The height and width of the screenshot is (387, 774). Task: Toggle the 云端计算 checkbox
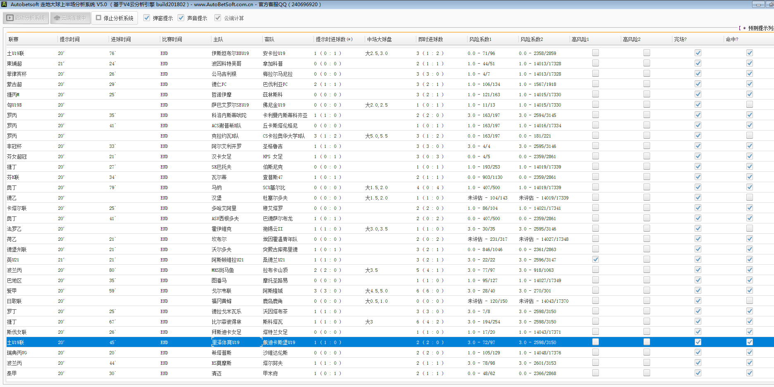tap(218, 18)
